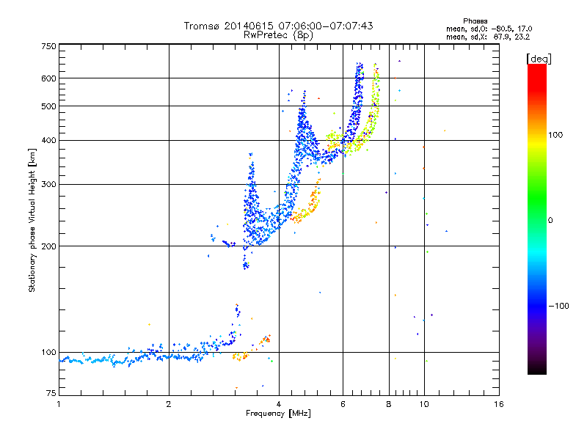This screenshot has width=587, height=440.
Task: Click the 'Stationary phase Virtual Height [km]' axis label
Action: coord(32,221)
